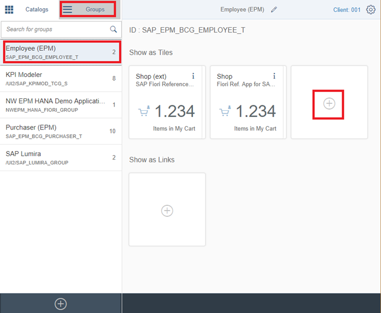This screenshot has height=313, width=381.
Task: Create a new group using the footer plus icon
Action: tap(61, 304)
